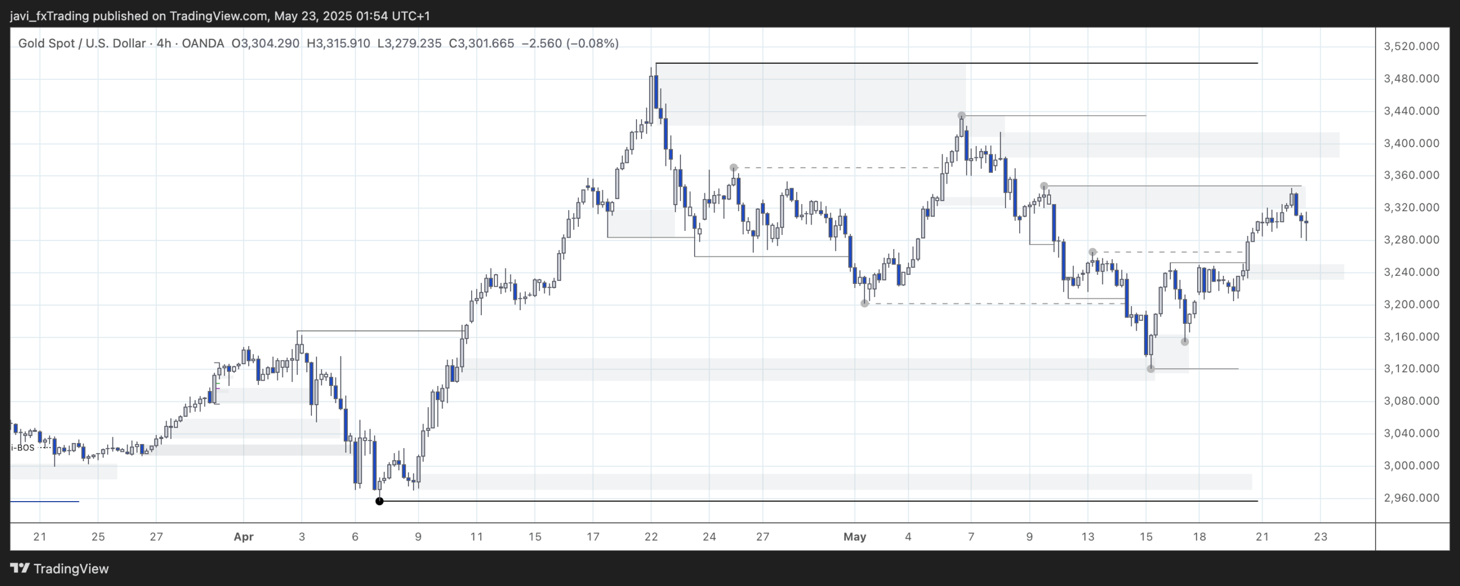Screen dimensions: 1460x586
Task: Click the change value '−2.560 (−0.08%)'
Action: (x=570, y=43)
